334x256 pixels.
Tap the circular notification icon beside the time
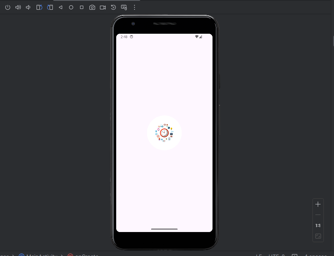(x=131, y=37)
